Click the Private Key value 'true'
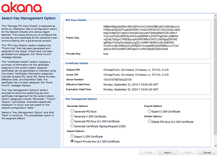The width and height of the screenshot is (217, 156). pyautogui.click(x=106, y=54)
